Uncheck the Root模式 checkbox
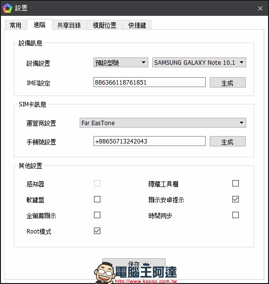269x284 pixels. pos(97,231)
